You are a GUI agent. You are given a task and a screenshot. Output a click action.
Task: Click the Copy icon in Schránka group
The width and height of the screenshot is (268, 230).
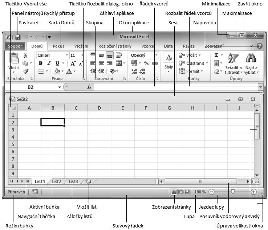coord(25,63)
